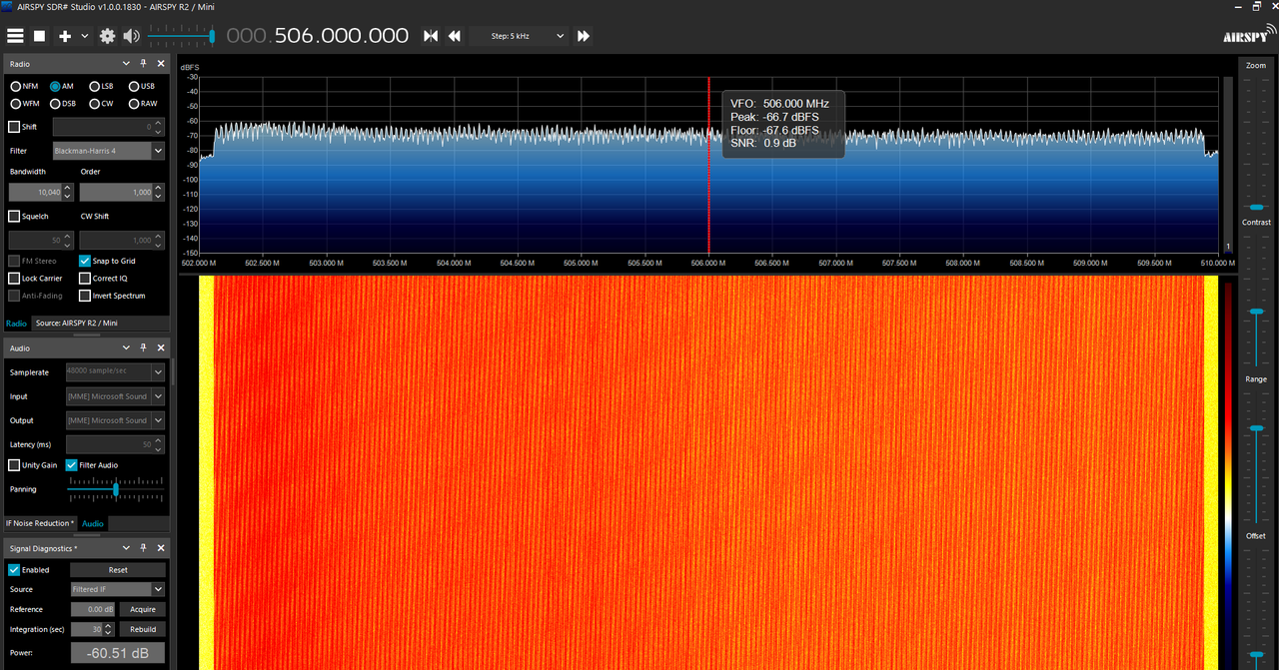Click the Reset button in Signal Diagnostics
Screen dimensions: 1279x670
[x=118, y=570]
